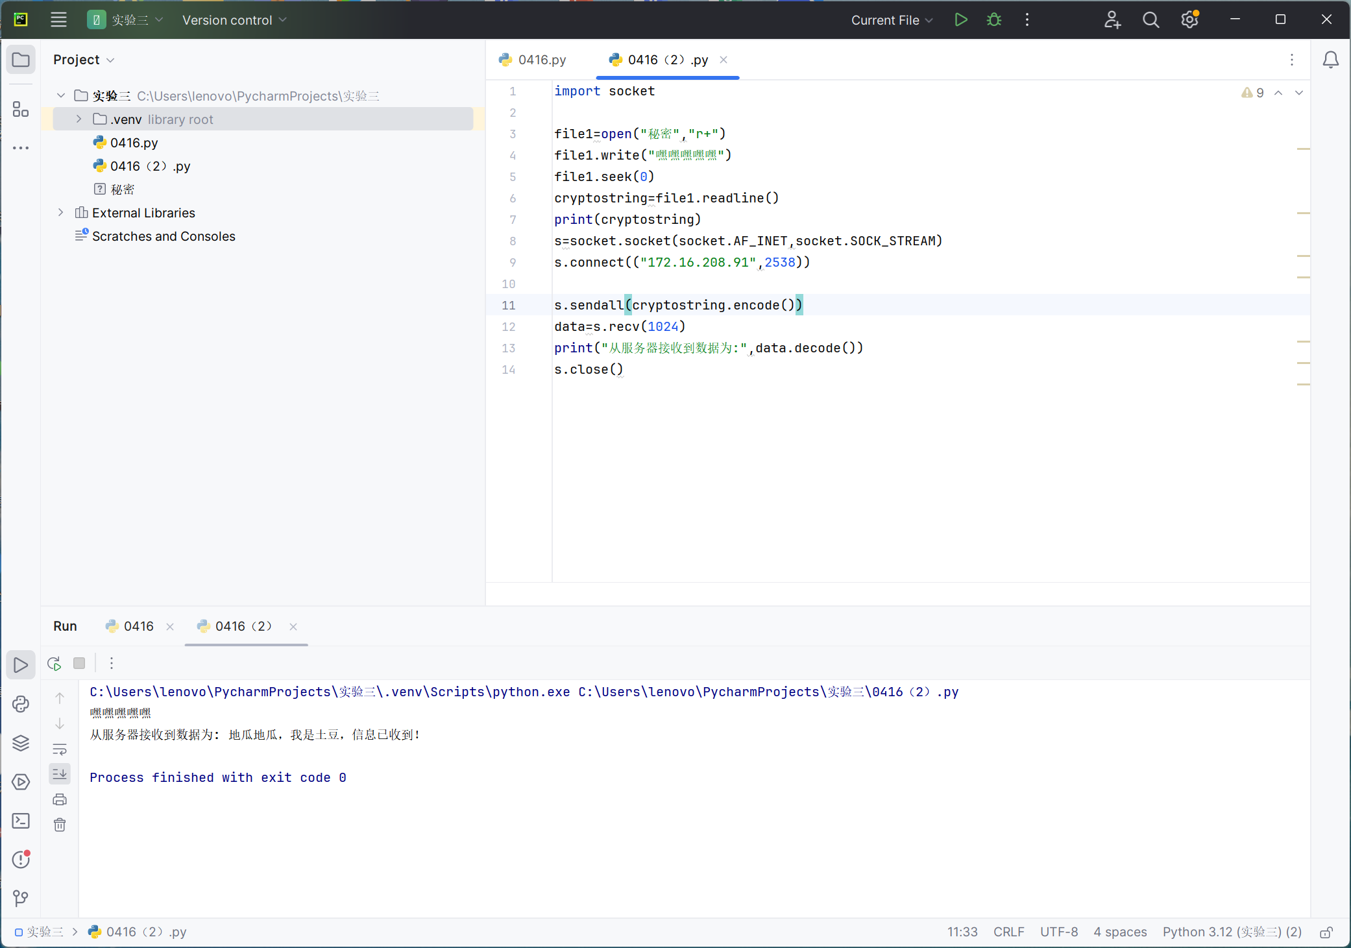The height and width of the screenshot is (948, 1351).
Task: Toggle read-only lock in status bar
Action: click(x=1326, y=932)
